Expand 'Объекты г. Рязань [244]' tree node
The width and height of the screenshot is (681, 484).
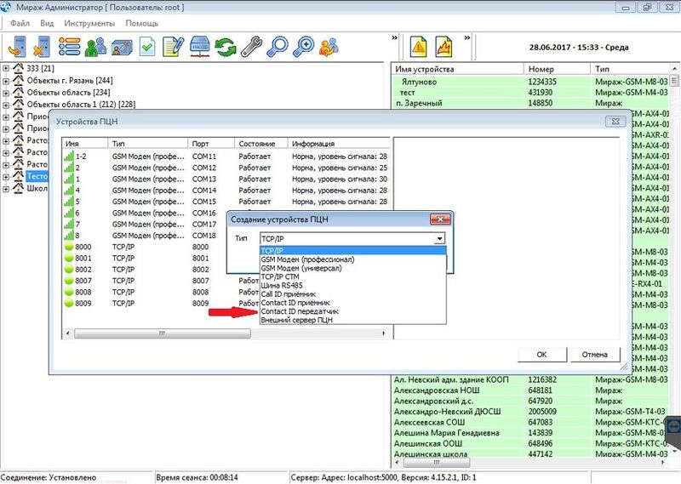click(x=8, y=81)
